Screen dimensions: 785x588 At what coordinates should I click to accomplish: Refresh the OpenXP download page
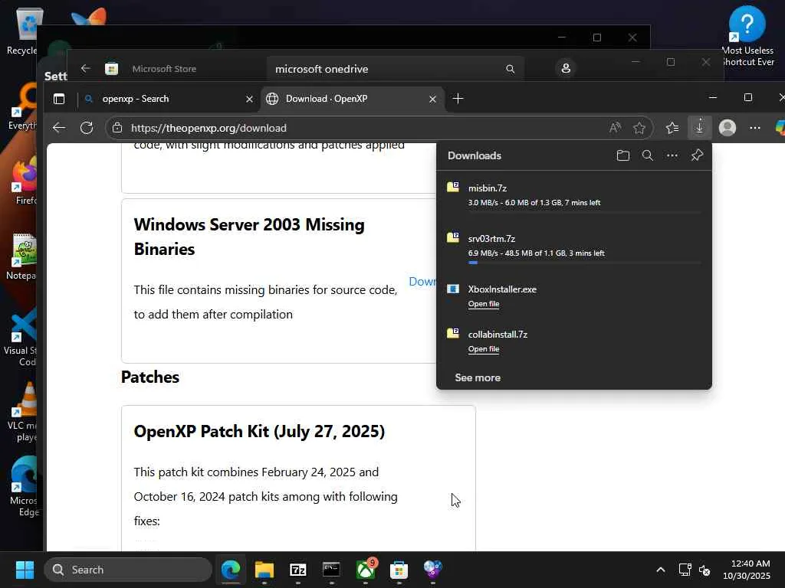(87, 128)
